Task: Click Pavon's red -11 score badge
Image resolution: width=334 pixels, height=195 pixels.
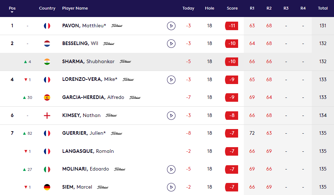Action: 231,26
